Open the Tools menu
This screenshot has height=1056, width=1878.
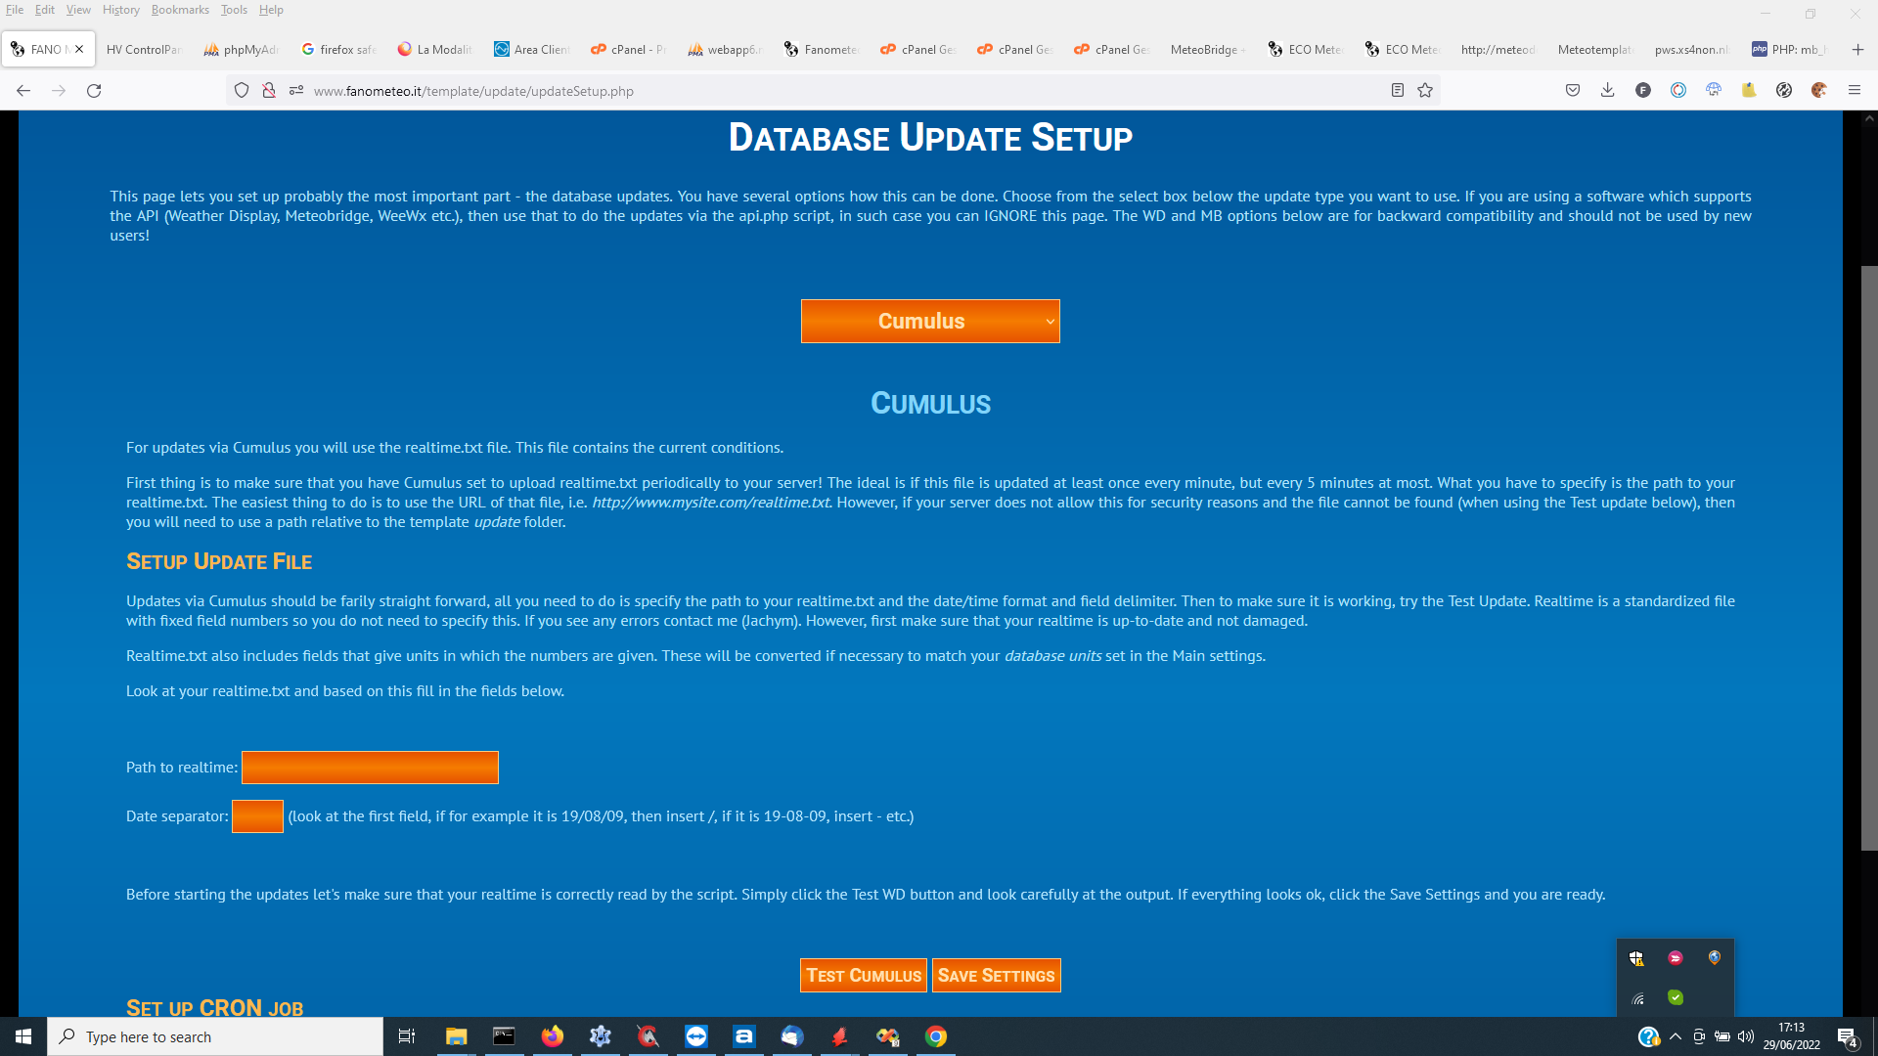tap(234, 10)
